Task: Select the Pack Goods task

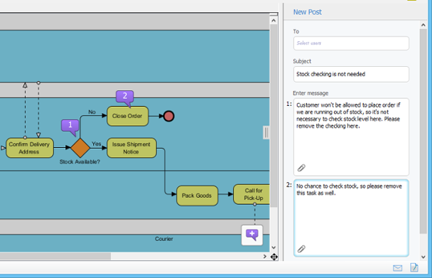Action: [x=197, y=196]
